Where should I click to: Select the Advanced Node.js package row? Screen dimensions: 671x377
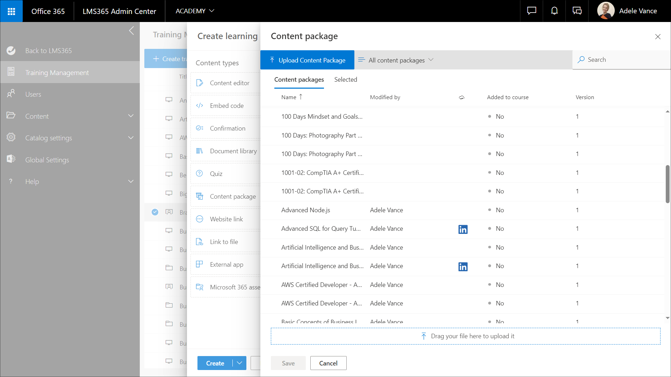click(x=305, y=210)
